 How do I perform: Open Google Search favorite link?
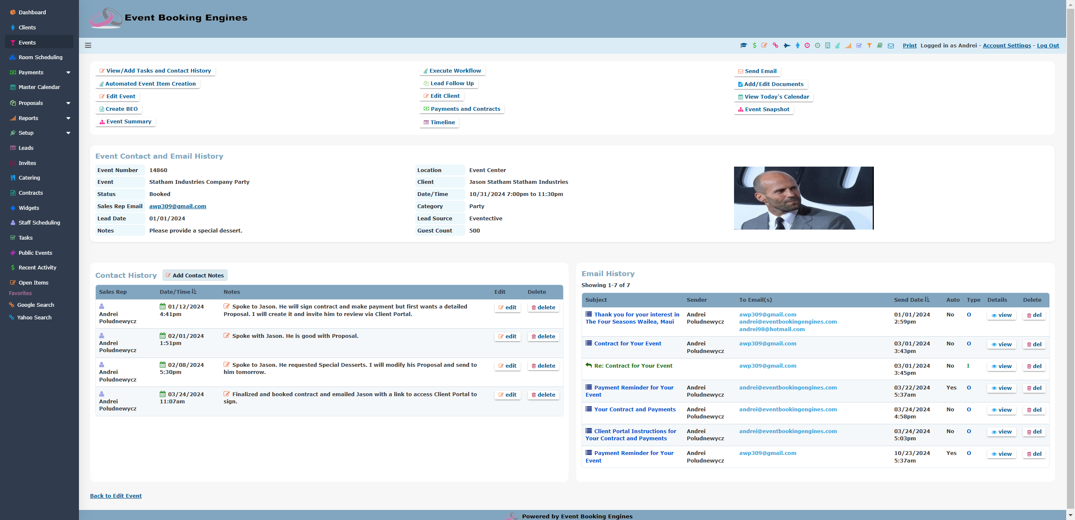pyautogui.click(x=35, y=305)
